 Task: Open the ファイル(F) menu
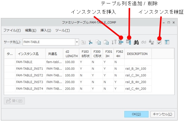12,30
